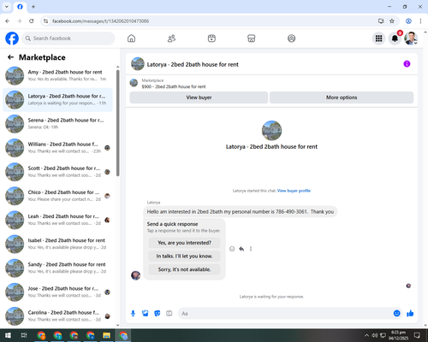Image resolution: width=428 pixels, height=342 pixels.
Task: Open the Windows notification center icon
Action: coord(417,335)
